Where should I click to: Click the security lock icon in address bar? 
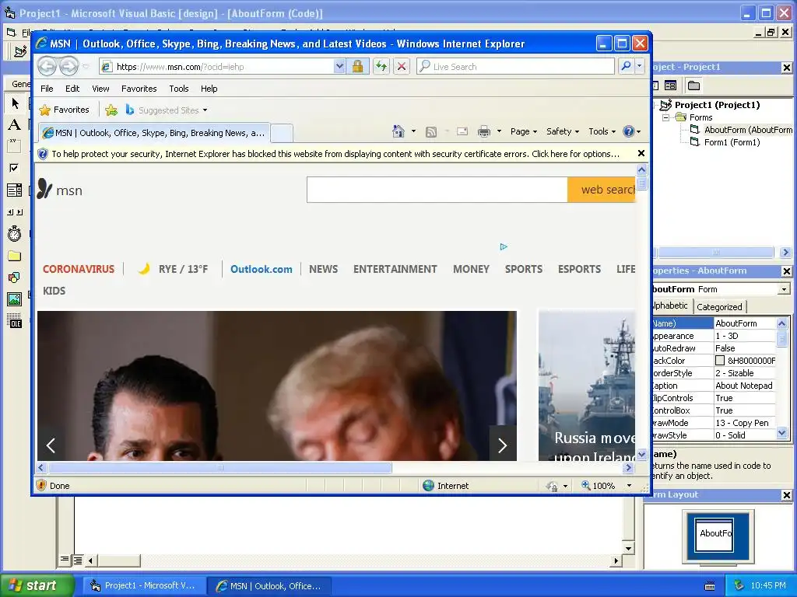point(357,66)
